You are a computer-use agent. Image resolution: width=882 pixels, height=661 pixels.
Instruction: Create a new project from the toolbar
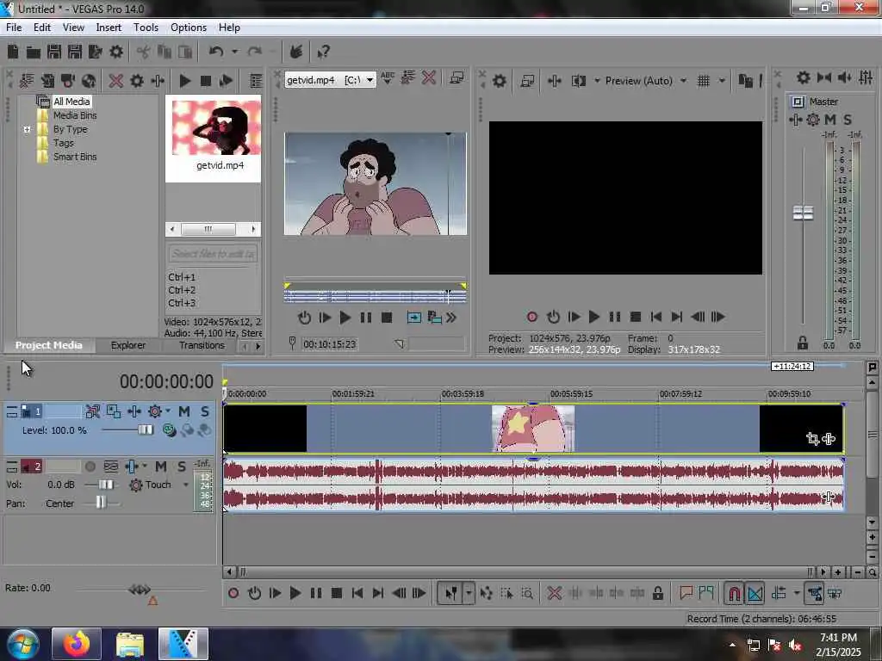click(13, 53)
